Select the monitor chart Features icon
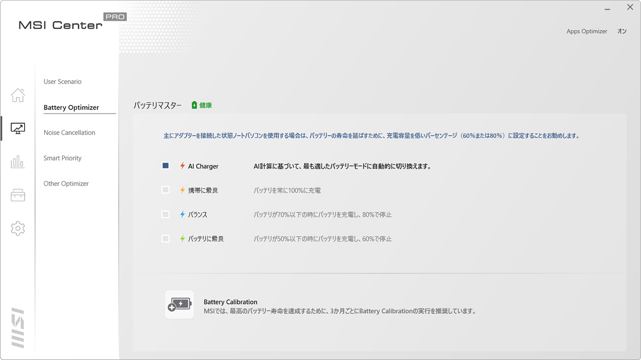This screenshot has width=641, height=360. point(18,128)
